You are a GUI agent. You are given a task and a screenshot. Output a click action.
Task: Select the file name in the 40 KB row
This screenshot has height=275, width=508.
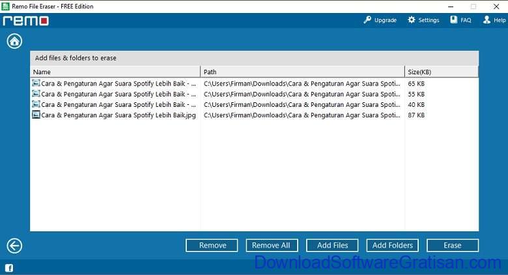tap(119, 105)
